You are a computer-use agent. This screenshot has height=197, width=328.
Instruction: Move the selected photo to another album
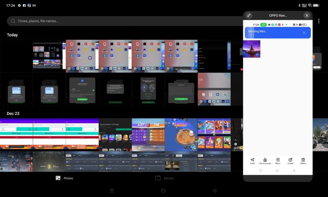tap(278, 161)
